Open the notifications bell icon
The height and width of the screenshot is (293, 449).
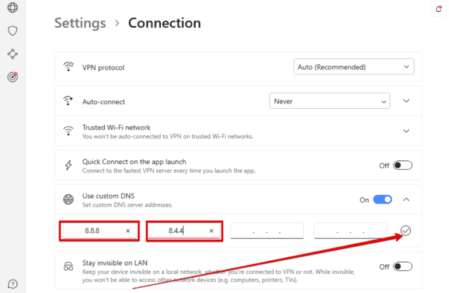(x=438, y=9)
